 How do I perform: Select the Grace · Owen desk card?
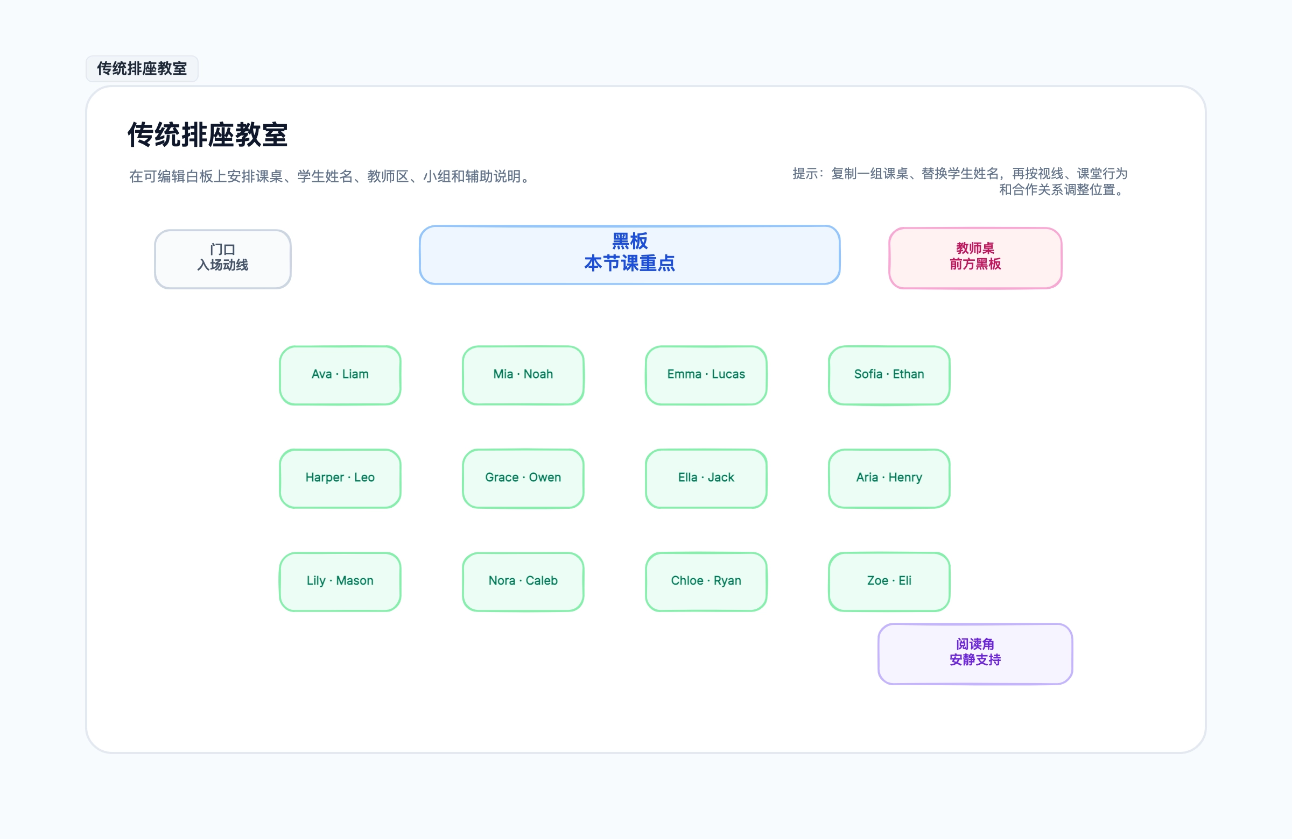pos(523,478)
